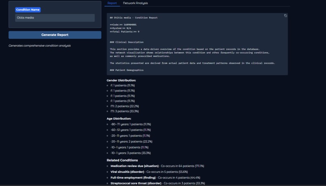Click 'M: 3 patients (33.3%)' entry
This screenshot has width=326, height=186.
125,111
